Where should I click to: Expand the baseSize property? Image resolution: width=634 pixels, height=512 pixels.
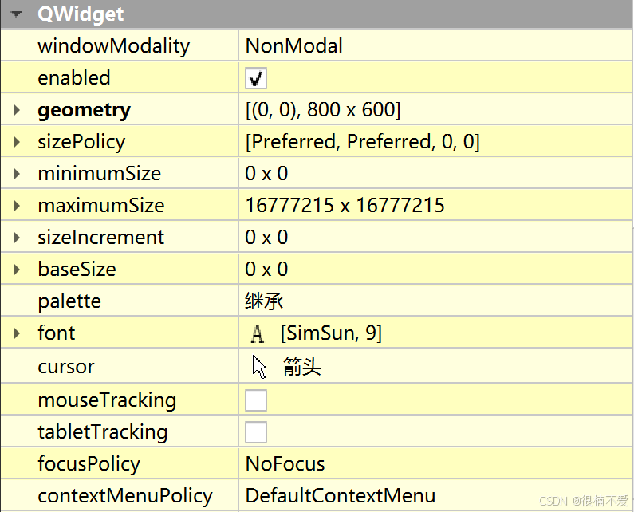point(17,270)
